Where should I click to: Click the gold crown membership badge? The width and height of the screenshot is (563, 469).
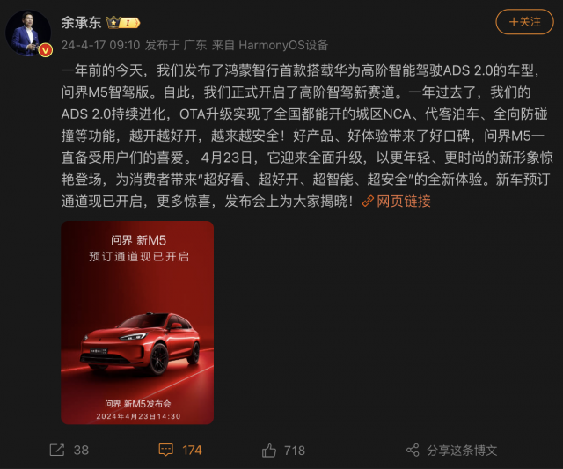pyautogui.click(x=113, y=23)
